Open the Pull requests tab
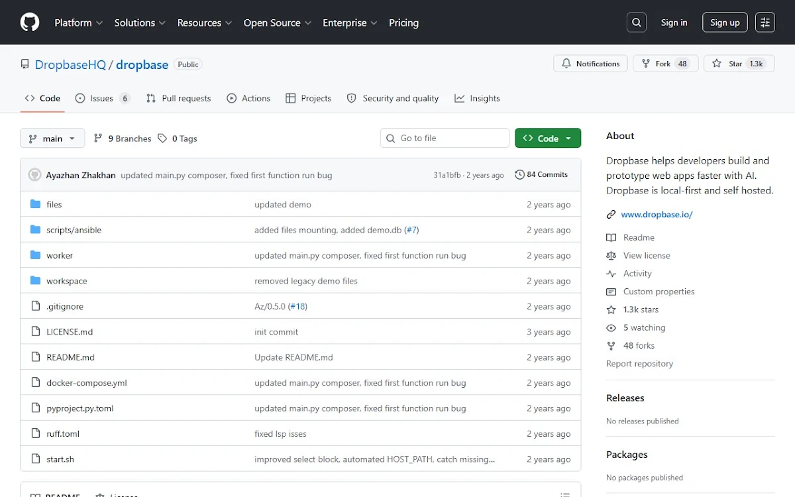Image resolution: width=795 pixels, height=497 pixels. click(x=178, y=98)
